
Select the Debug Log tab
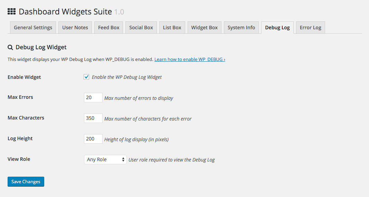pyautogui.click(x=277, y=28)
